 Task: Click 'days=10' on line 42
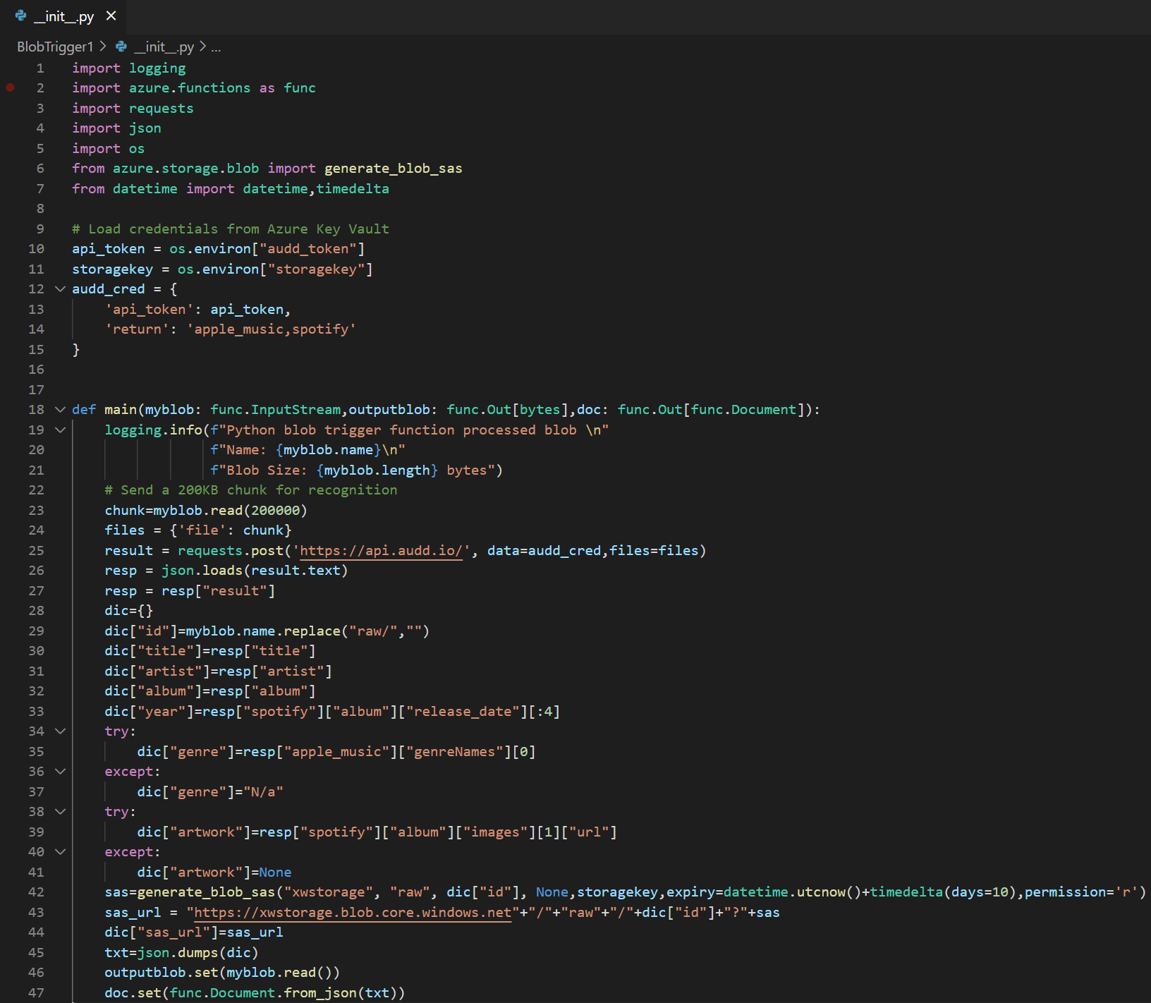pos(980,892)
